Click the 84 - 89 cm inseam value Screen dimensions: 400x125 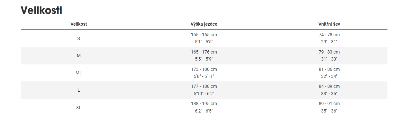pos(329,87)
